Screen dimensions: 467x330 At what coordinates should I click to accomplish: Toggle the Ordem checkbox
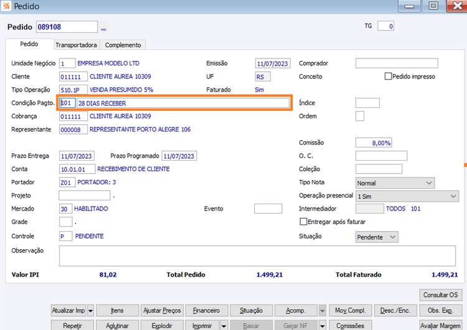pyautogui.click(x=360, y=116)
